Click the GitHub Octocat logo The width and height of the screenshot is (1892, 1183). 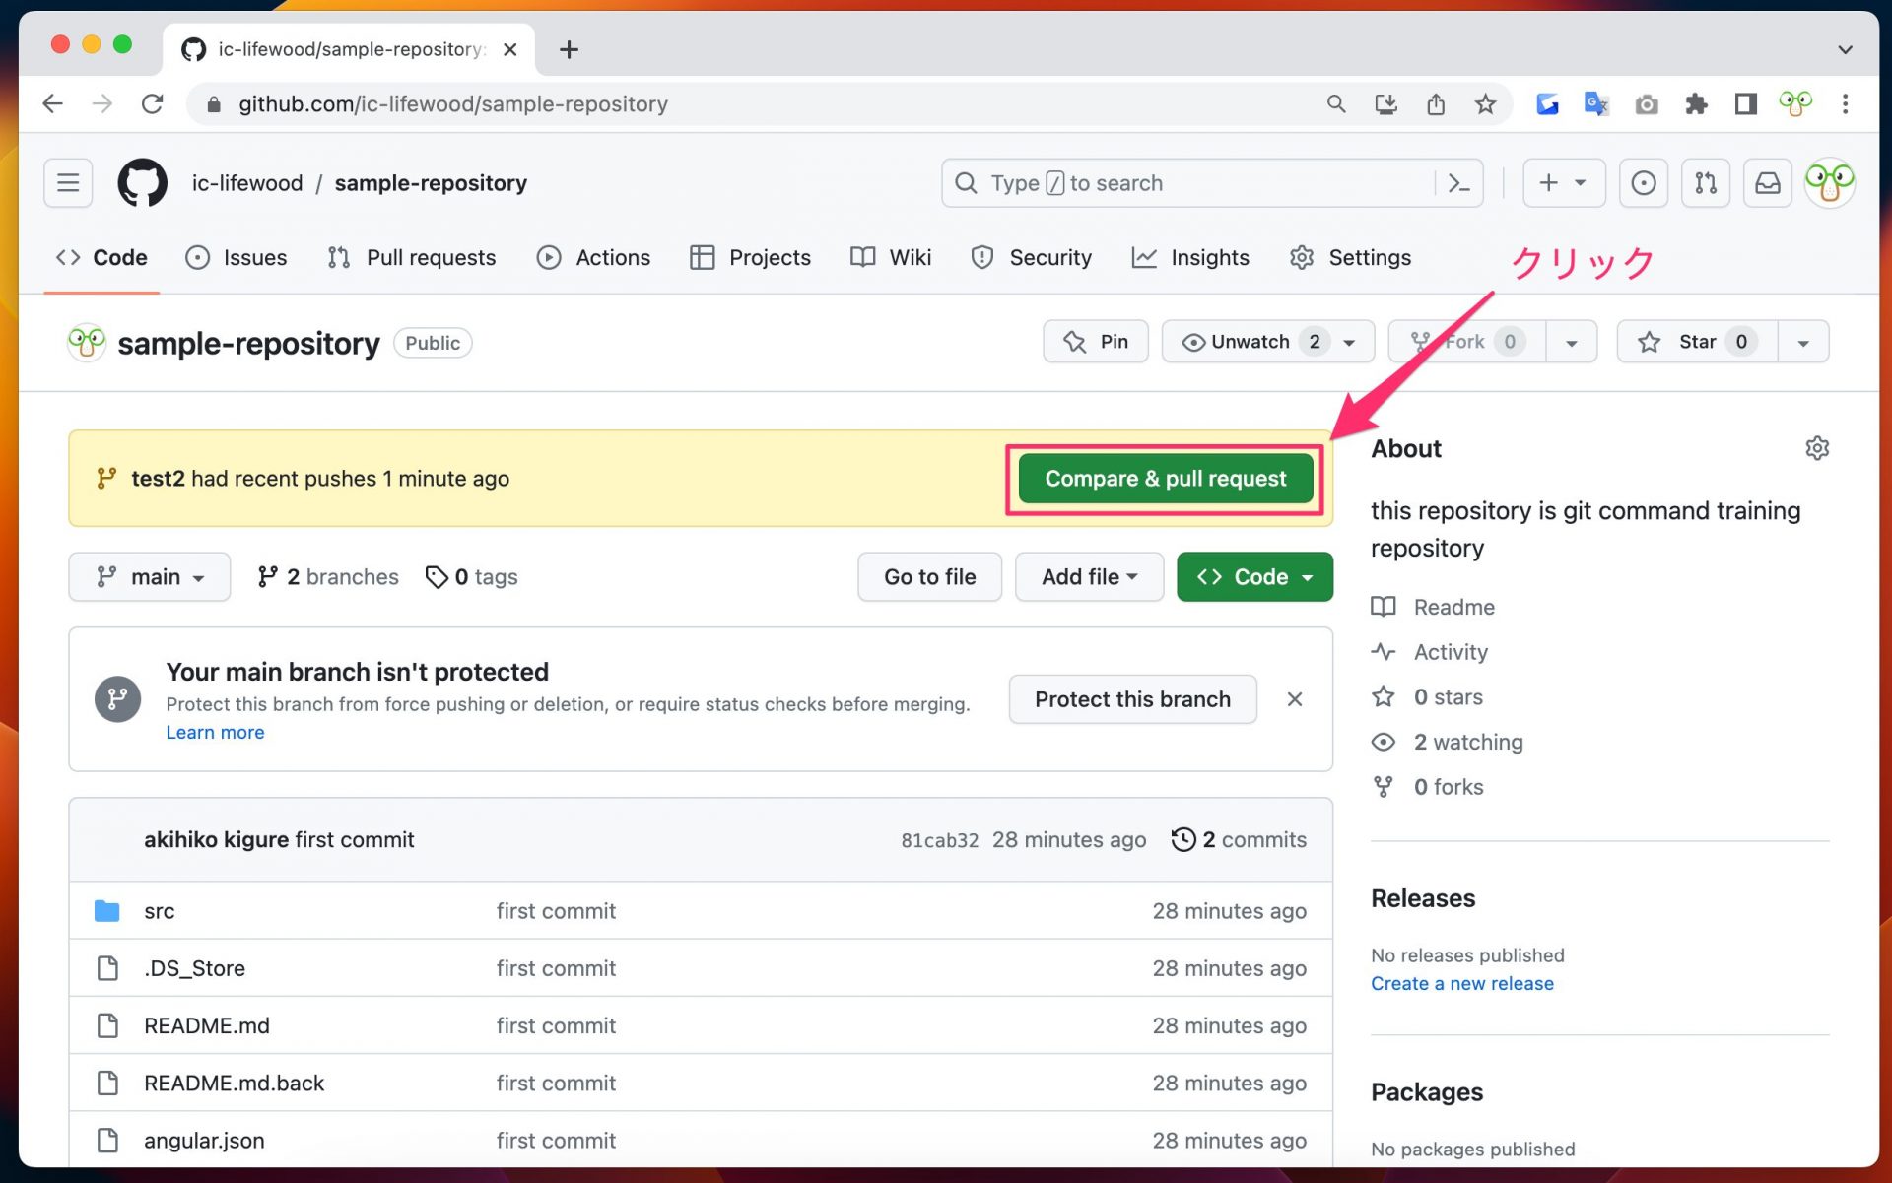tap(143, 183)
